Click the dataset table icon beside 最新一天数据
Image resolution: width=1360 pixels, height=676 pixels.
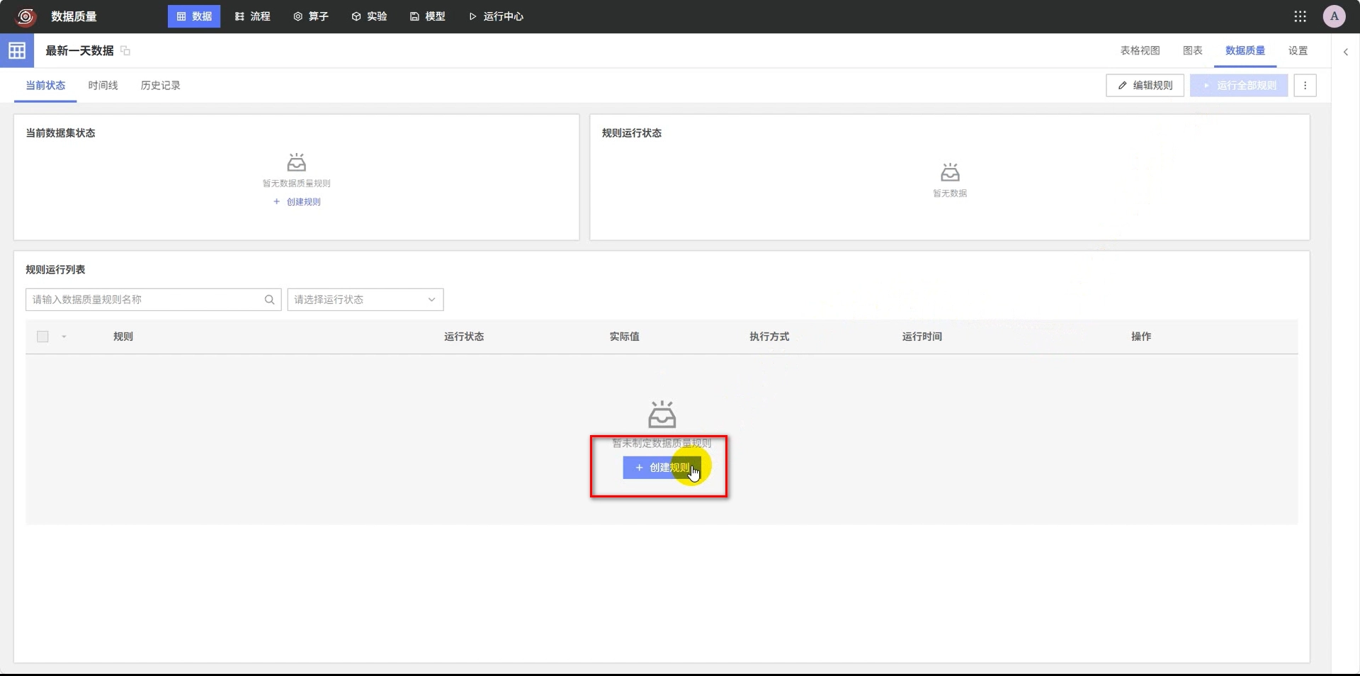(17, 50)
